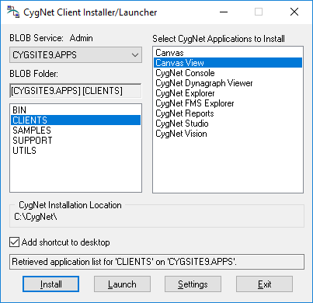313x303 pixels.
Task: Select CygNet Console application
Action: click(228, 73)
